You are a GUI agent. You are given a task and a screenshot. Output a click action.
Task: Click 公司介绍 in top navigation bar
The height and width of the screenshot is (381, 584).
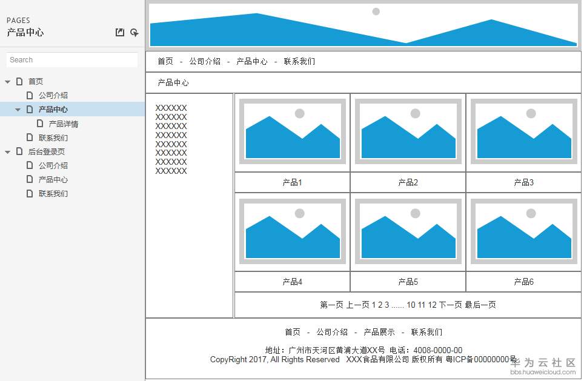pyautogui.click(x=205, y=61)
